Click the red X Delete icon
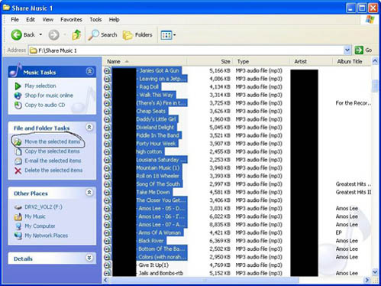 pos(18,171)
